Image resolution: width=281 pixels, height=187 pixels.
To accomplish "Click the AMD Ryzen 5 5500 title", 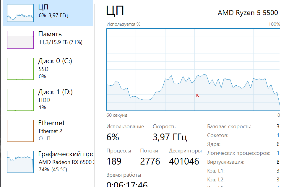I will pos(248,13).
